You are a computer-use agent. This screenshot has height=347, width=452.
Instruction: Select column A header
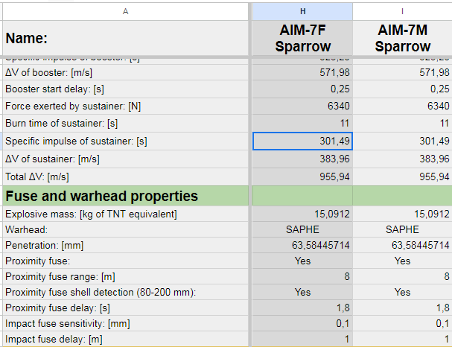[x=125, y=11]
